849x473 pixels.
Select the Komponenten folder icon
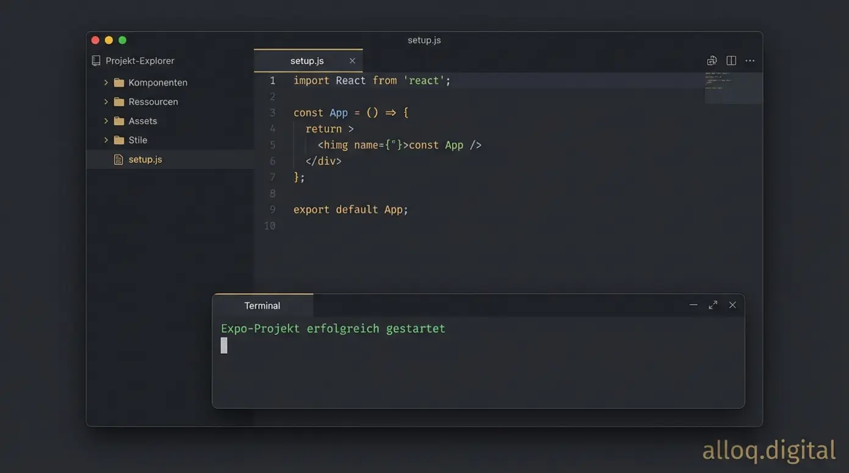[118, 81]
